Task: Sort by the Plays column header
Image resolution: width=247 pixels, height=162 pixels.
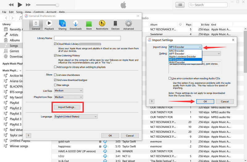Action: coord(188,25)
